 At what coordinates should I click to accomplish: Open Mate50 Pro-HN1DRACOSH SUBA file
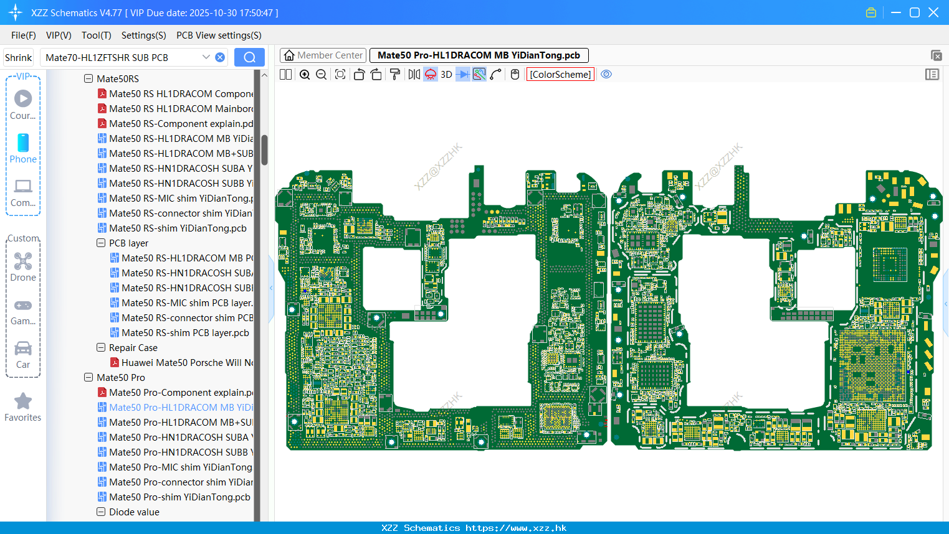176,438
